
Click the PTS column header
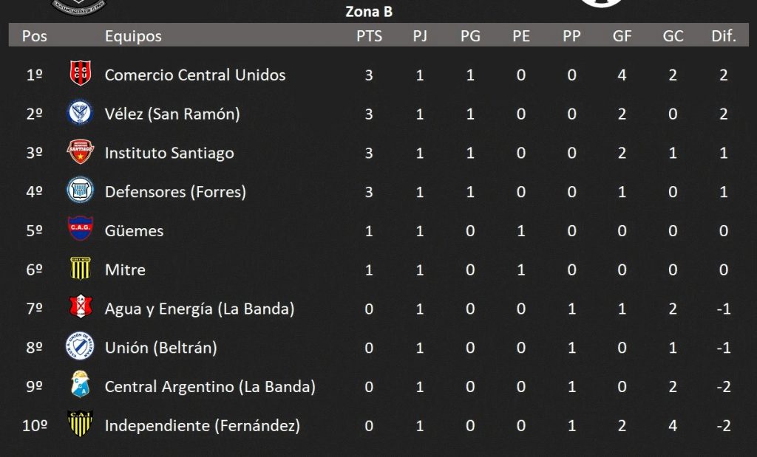coord(370,36)
